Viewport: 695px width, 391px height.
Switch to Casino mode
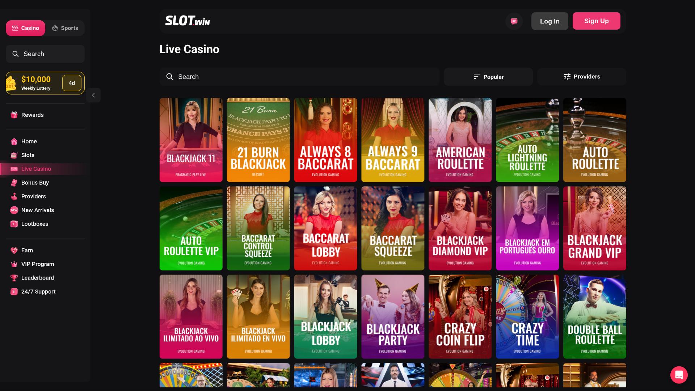coord(25,28)
